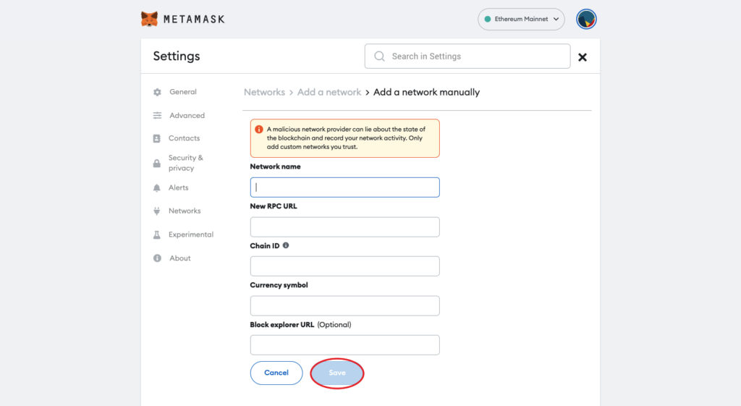
Task: Click the Settings page title
Action: point(177,56)
